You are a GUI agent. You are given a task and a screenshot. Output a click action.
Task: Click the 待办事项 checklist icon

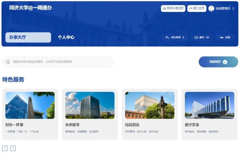(167, 38)
